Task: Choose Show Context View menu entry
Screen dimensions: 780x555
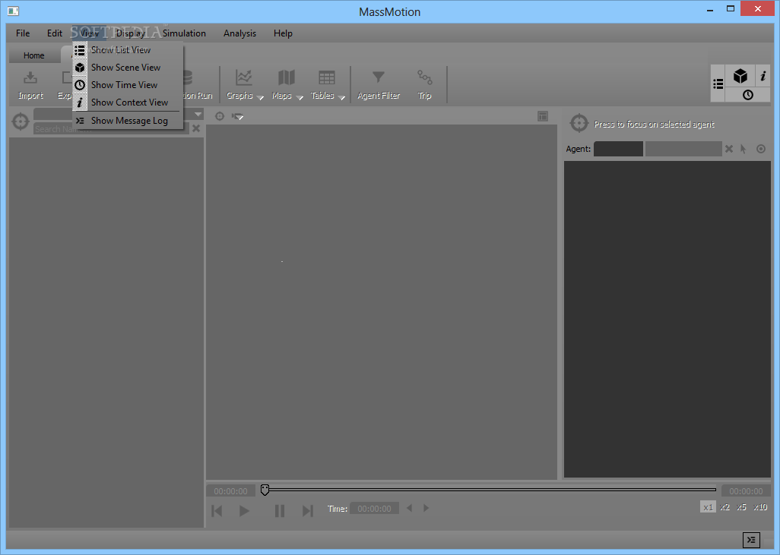Action: pos(128,102)
